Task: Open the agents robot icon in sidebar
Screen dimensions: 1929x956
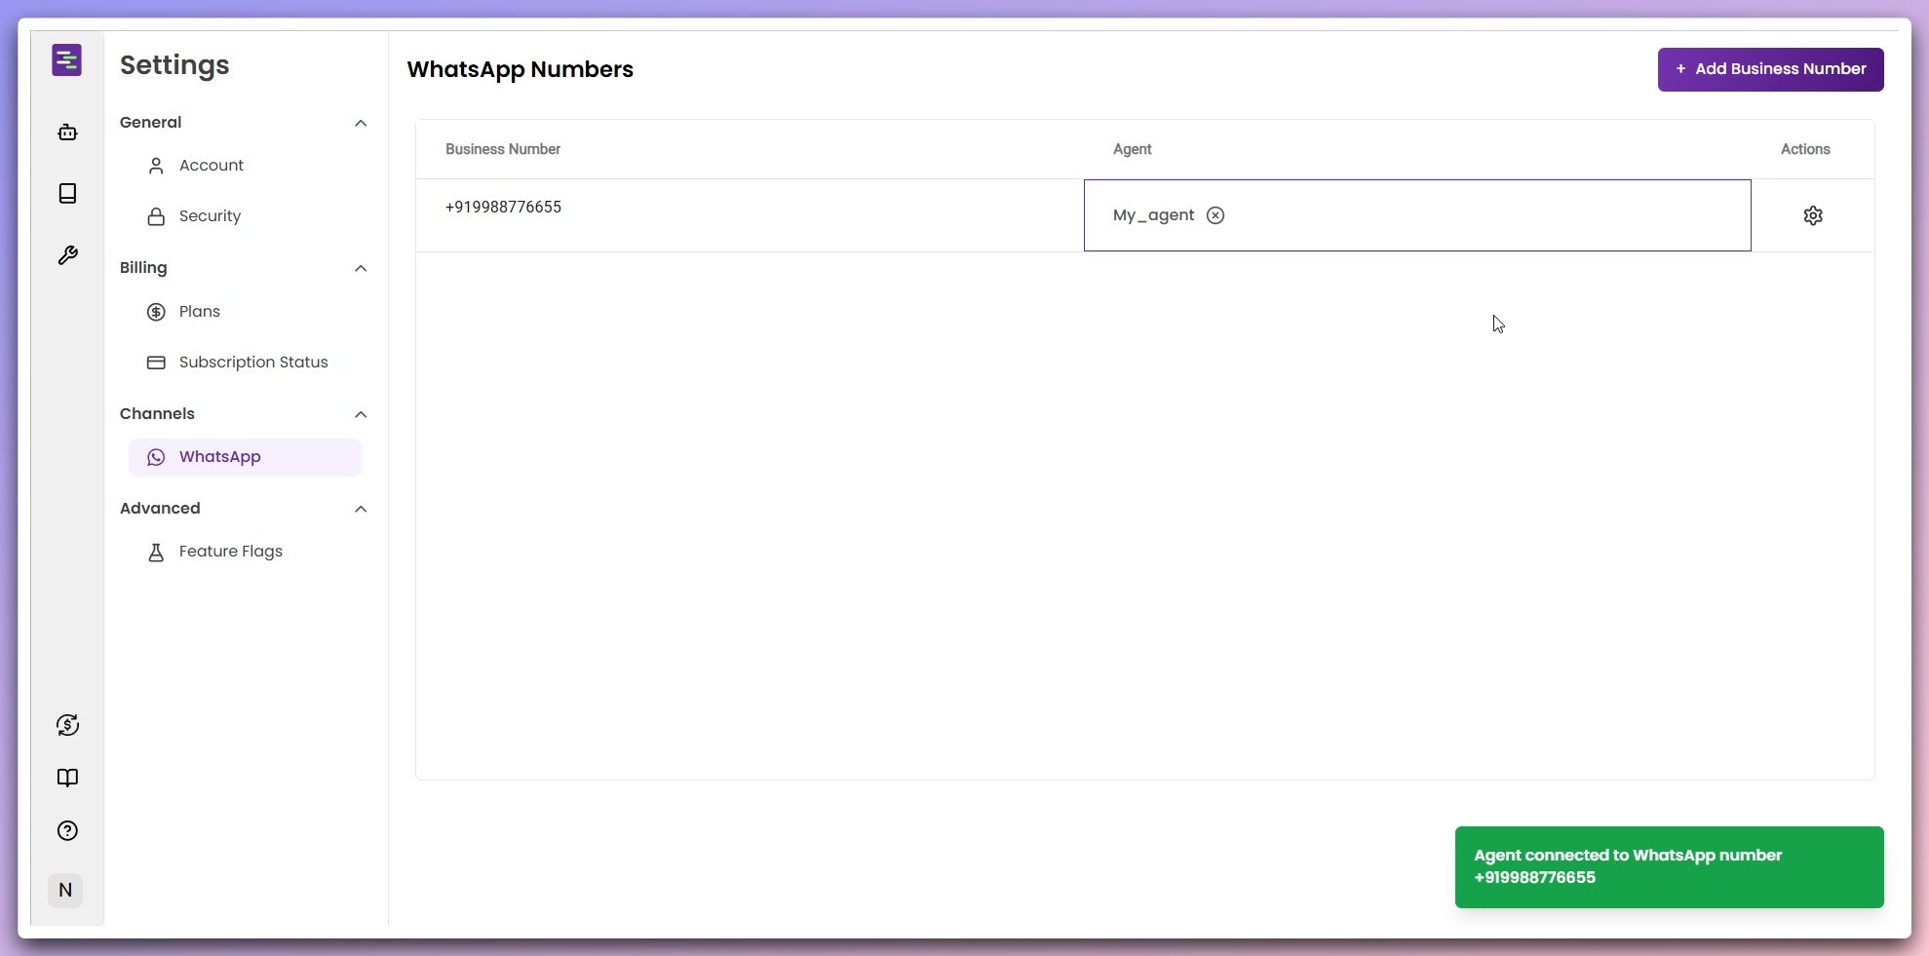Action: (67, 132)
